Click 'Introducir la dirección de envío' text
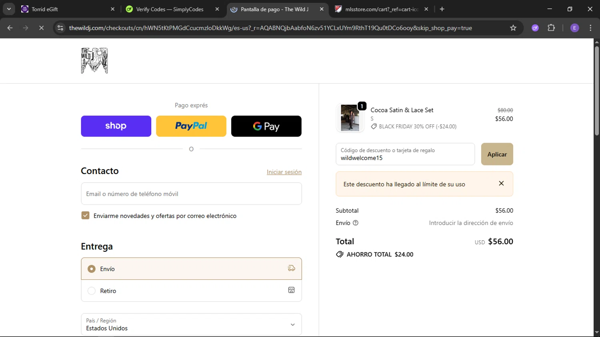Screen dimensions: 600x337 point(471,223)
